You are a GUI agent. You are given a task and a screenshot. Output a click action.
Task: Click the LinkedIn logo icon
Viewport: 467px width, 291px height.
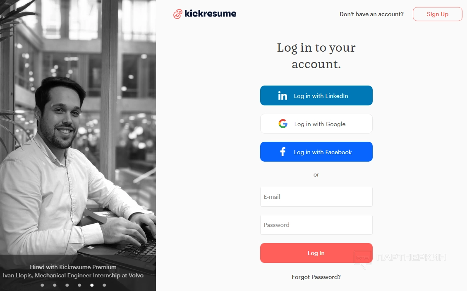283,96
